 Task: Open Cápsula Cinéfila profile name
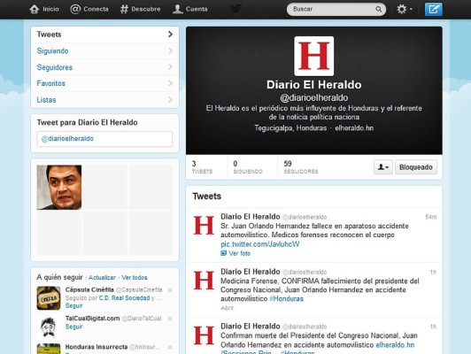[x=89, y=289]
